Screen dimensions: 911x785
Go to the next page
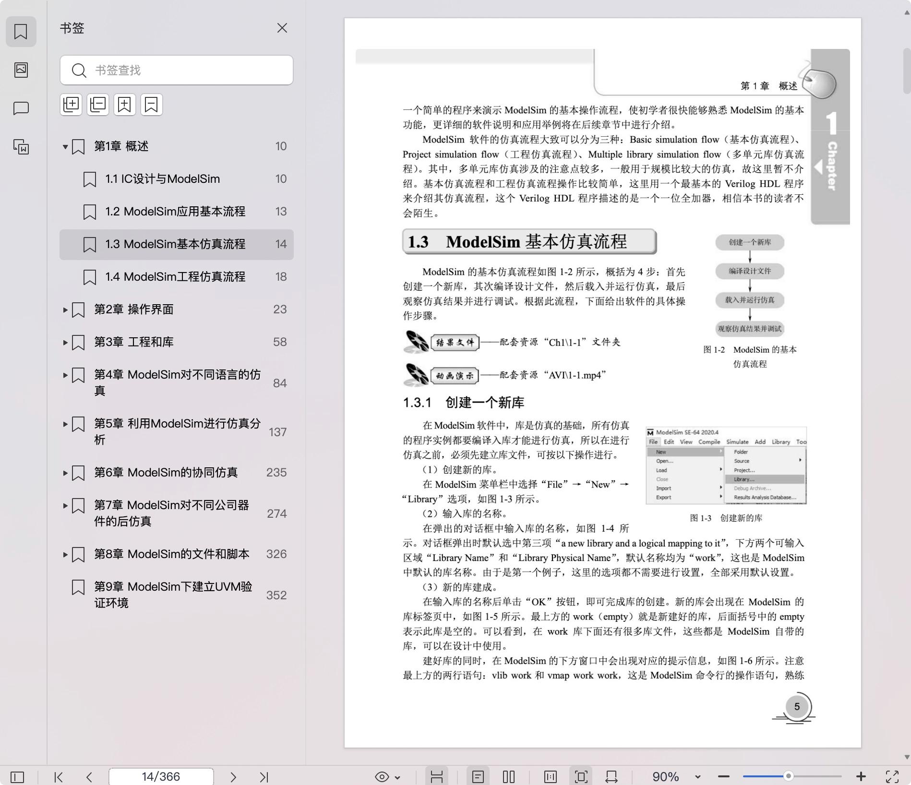(x=233, y=777)
